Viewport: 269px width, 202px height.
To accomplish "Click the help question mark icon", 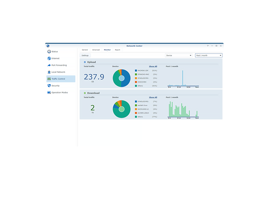I will (x=208, y=46).
